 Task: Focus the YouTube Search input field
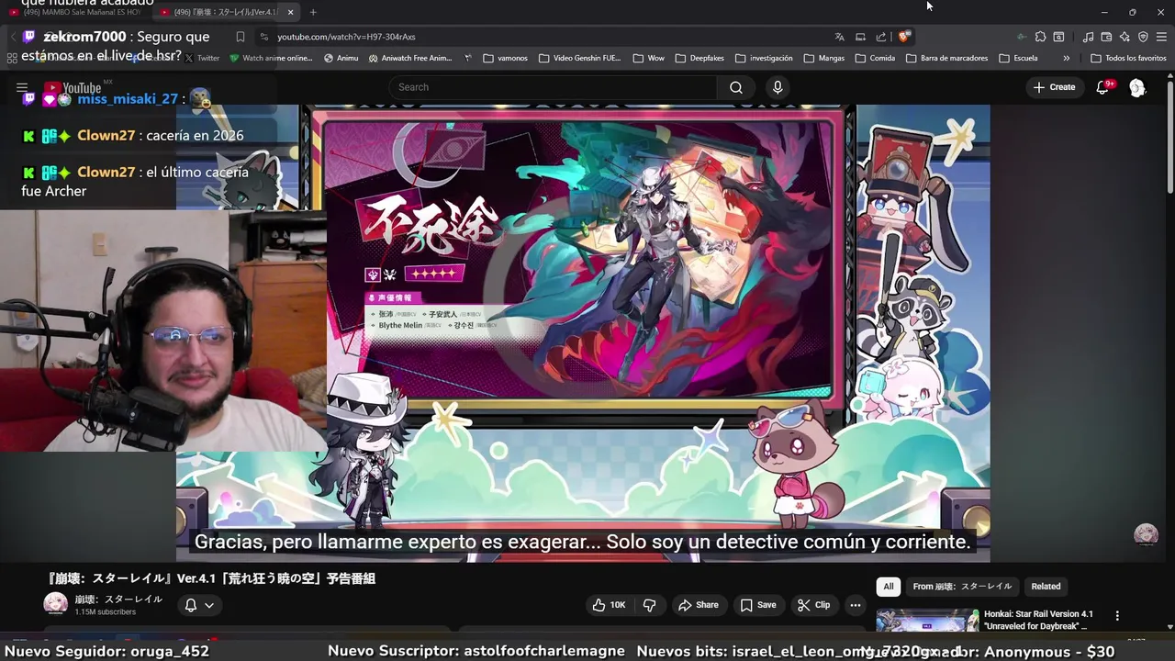554,87
